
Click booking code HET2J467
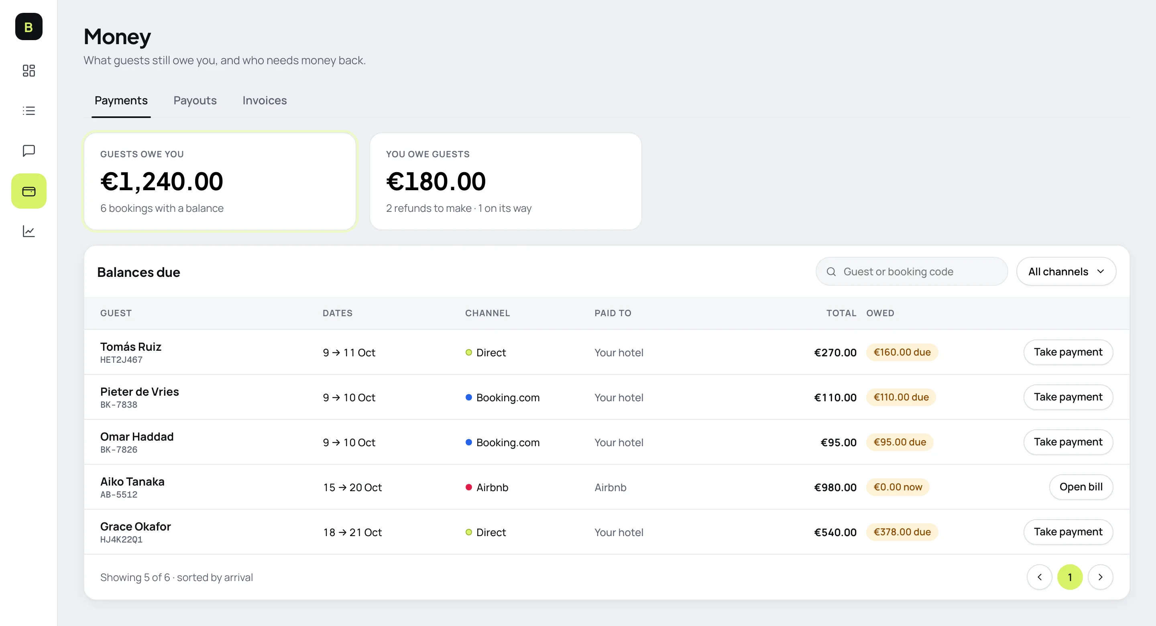point(121,360)
